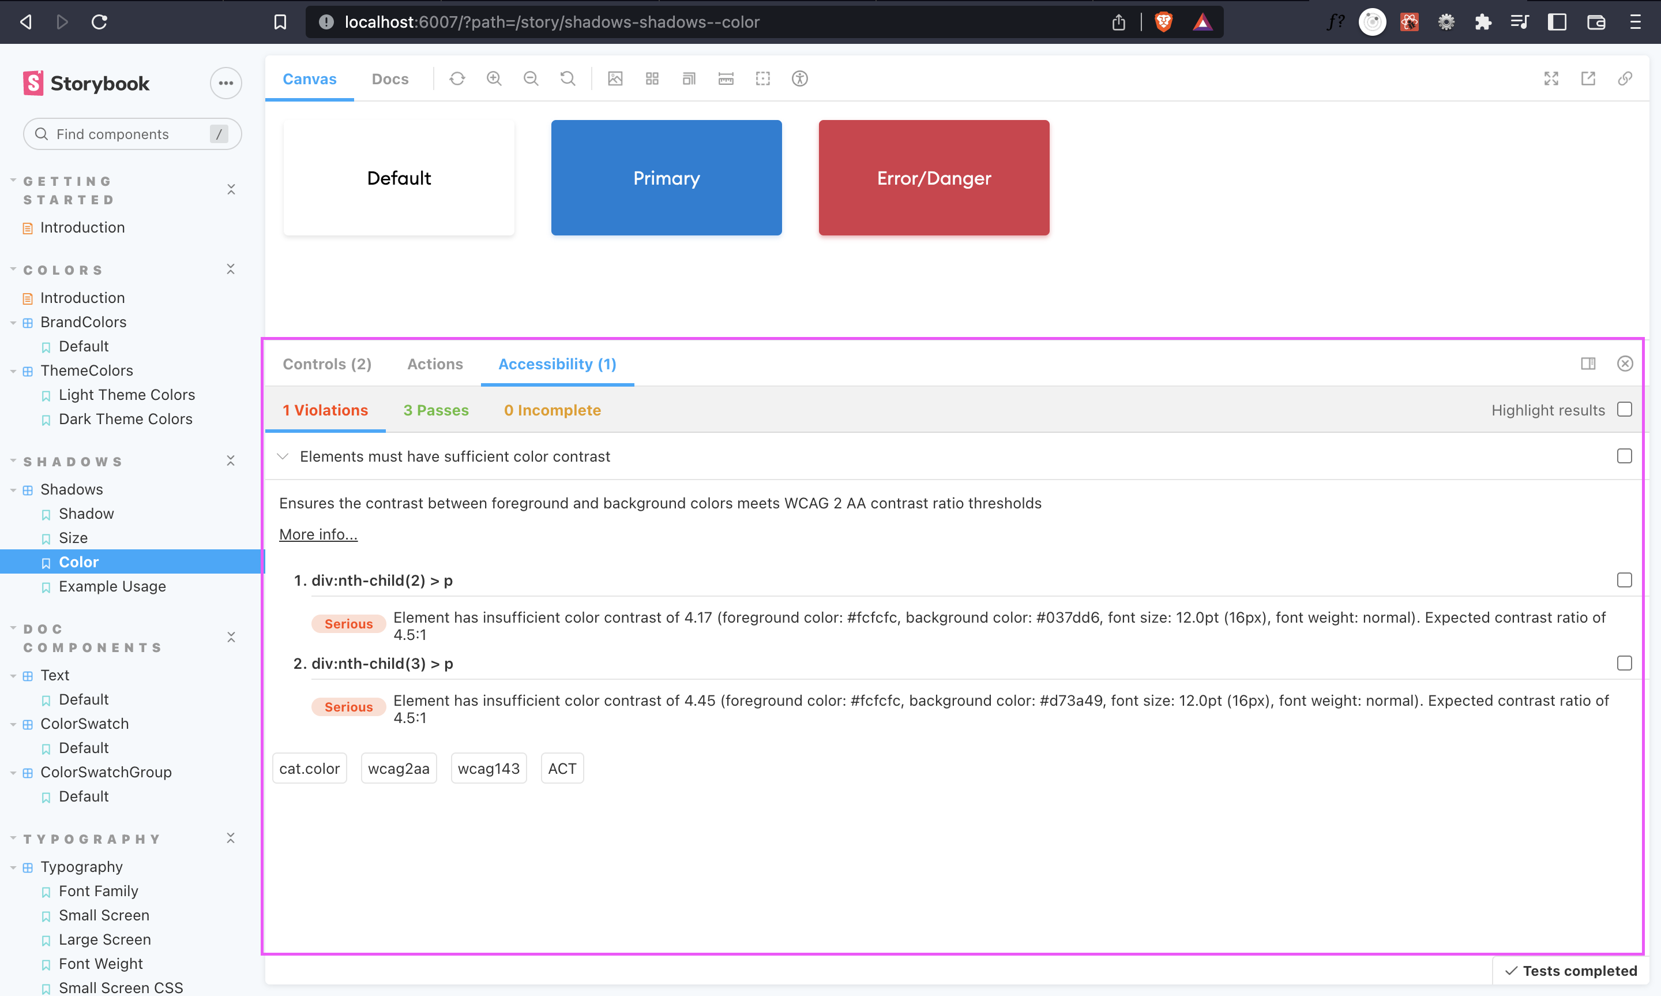Toggle the grid background icon
This screenshot has width=1661, height=996.
click(x=652, y=78)
